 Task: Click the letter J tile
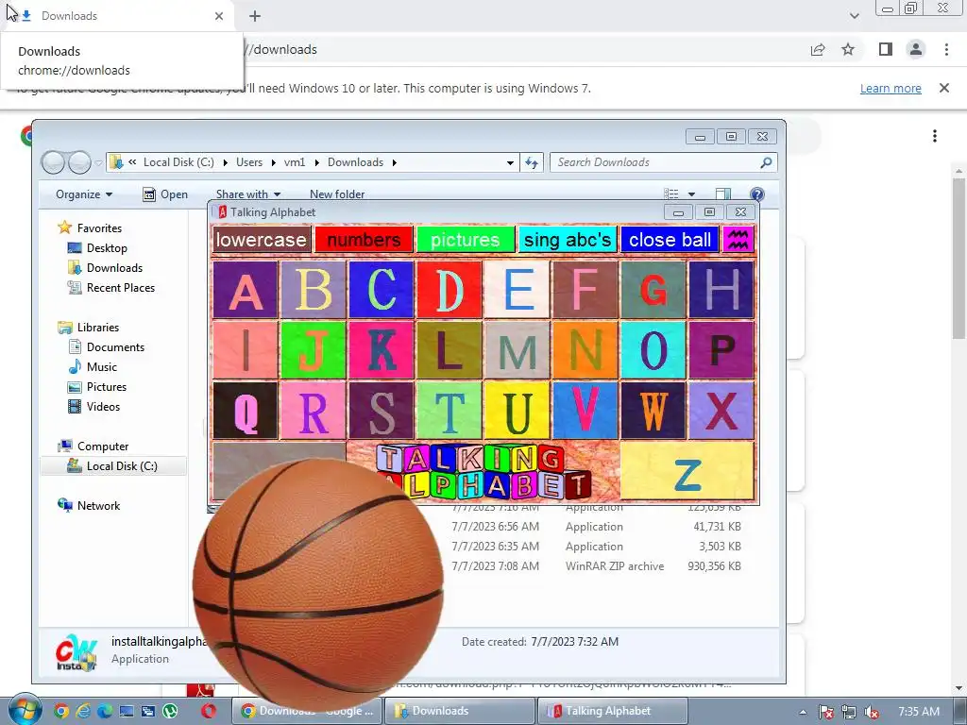(x=314, y=349)
